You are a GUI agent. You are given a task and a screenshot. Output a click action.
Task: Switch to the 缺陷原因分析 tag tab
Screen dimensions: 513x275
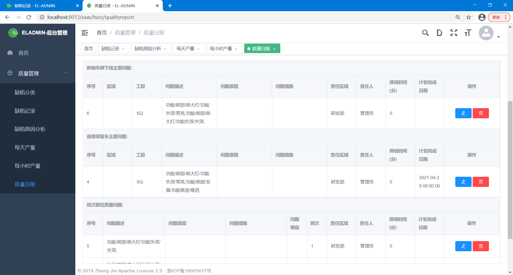click(x=148, y=49)
